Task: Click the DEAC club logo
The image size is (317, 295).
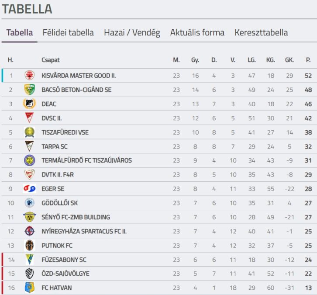Action: 30,104
